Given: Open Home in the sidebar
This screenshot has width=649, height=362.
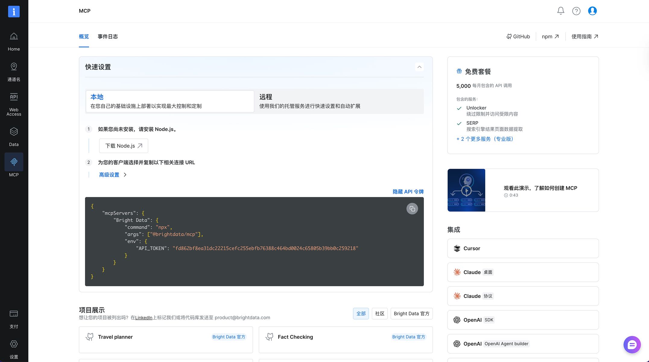Looking at the screenshot, I should pos(14,42).
